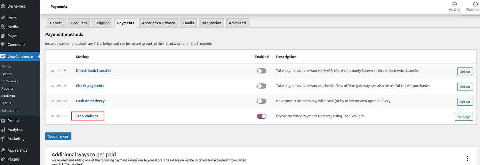
Task: Open the Accounts & Privacy tab
Action: pos(158,23)
